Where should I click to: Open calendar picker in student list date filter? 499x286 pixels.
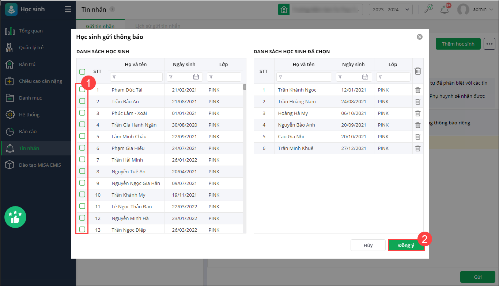(x=196, y=77)
